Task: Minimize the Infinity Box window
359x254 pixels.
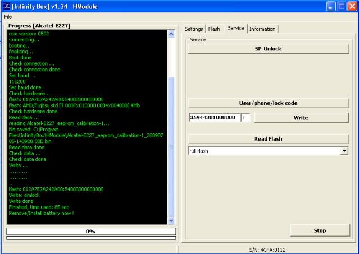Action: pos(331,6)
